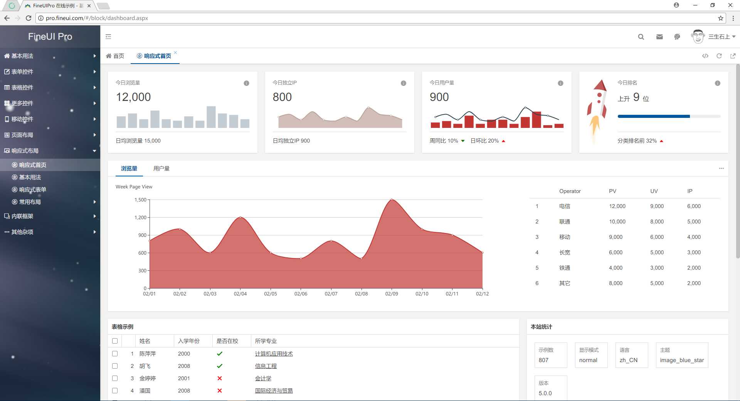The width and height of the screenshot is (740, 401).
Task: Open search via the magnifier icon
Action: [x=641, y=37]
